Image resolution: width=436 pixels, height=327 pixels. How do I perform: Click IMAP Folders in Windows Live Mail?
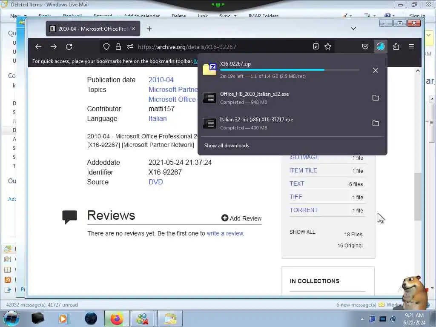263,16
